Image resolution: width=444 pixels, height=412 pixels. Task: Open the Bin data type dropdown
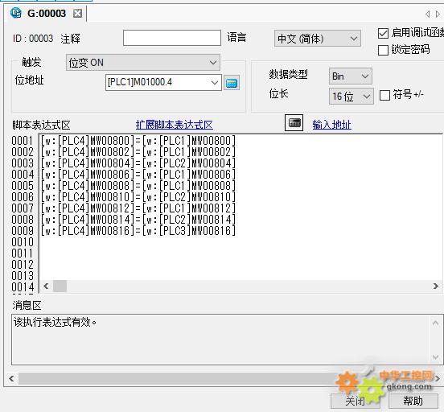(350, 76)
